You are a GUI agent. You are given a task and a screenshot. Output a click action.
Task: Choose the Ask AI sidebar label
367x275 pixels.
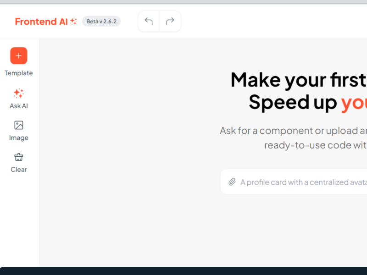point(19,106)
